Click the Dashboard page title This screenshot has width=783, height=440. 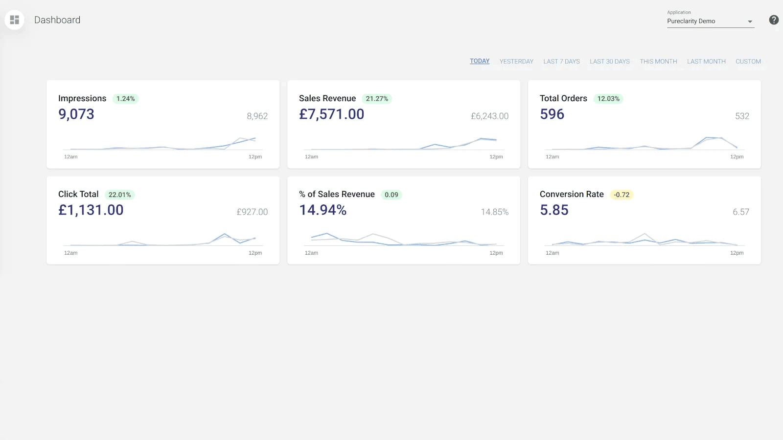[x=57, y=20]
